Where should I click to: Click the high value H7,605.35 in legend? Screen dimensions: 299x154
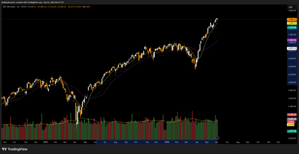[x=42, y=7]
